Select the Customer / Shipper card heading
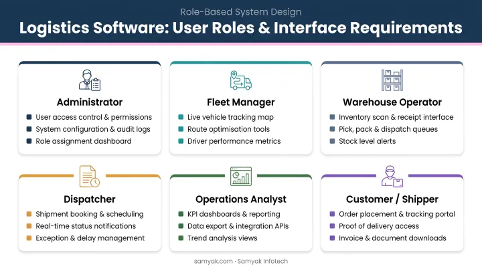This screenshot has height=269, width=482. tap(392, 199)
